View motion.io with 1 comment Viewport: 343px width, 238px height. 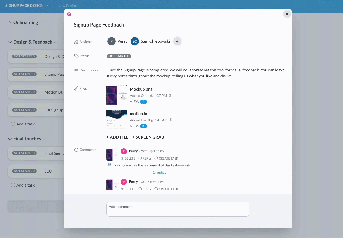tap(138, 126)
